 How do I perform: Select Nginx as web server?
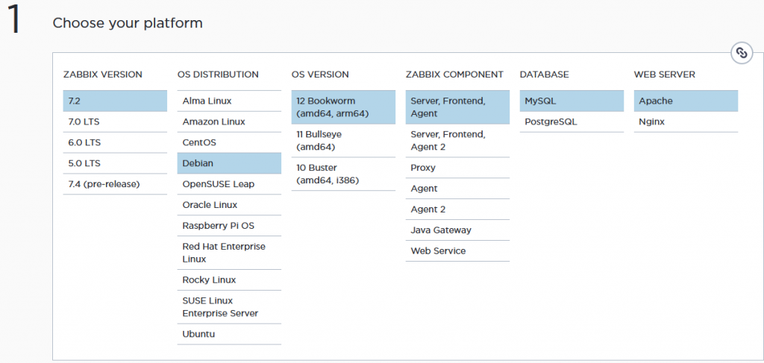[686, 121]
